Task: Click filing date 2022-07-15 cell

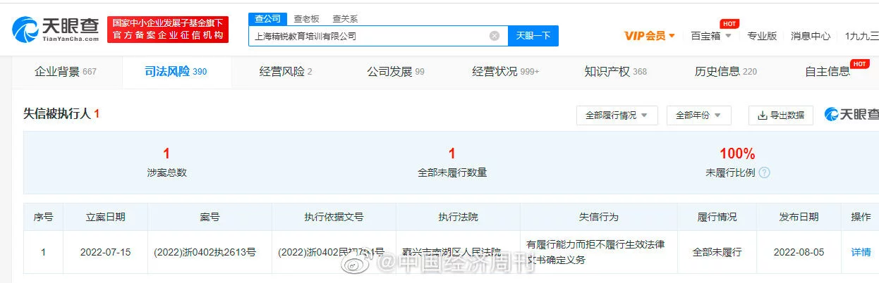Action: 106,252
